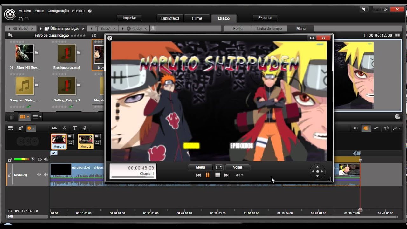Select the title creator T tool
The height and width of the screenshot is (229, 407).
pos(75,128)
